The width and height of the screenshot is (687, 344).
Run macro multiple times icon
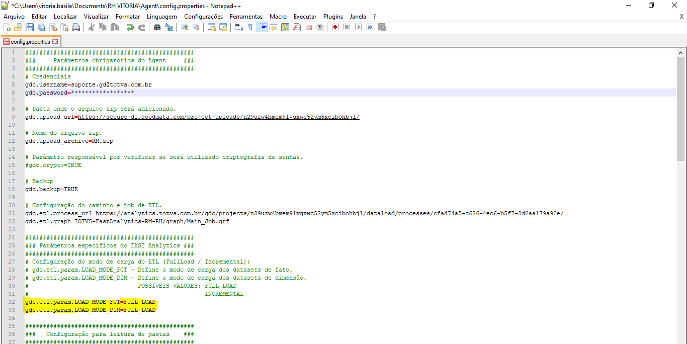(x=370, y=27)
